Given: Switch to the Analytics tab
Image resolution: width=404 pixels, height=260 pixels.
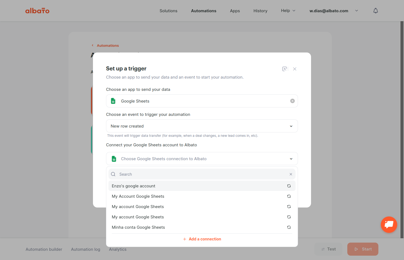Looking at the screenshot, I should [x=118, y=249].
